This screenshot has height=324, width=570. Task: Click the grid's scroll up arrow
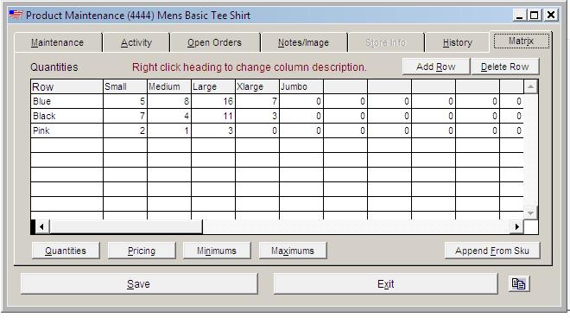pyautogui.click(x=531, y=86)
